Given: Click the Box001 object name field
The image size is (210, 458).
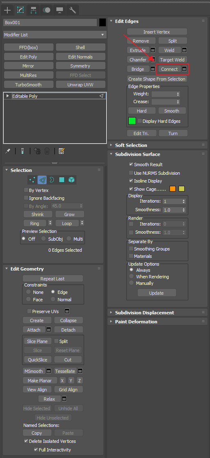Looking at the screenshot, I should pyautogui.click(x=50, y=23).
